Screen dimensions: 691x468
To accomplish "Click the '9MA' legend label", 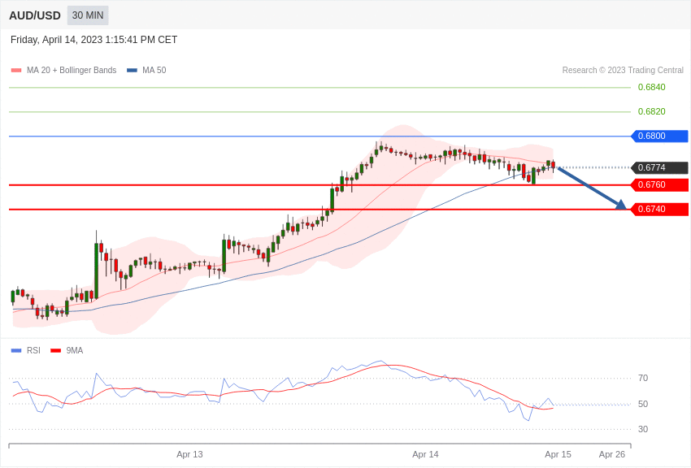I will click(75, 351).
